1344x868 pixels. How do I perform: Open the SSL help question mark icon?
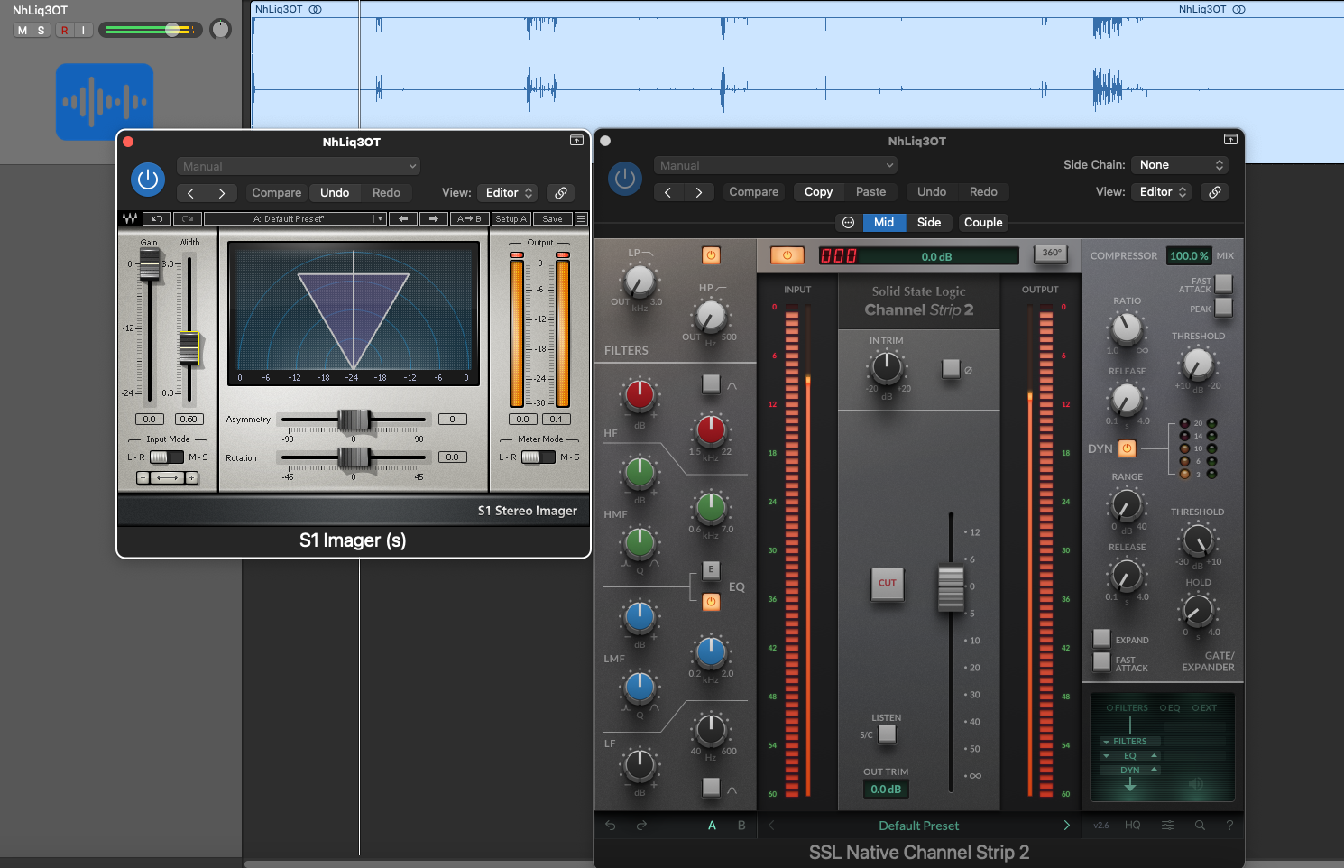pyautogui.click(x=1229, y=826)
